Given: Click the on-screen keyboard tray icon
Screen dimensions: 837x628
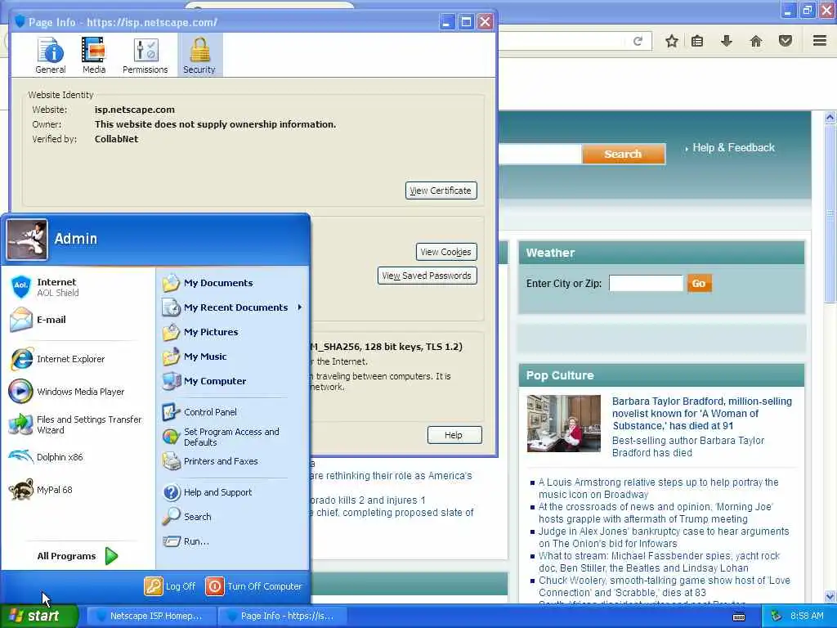Looking at the screenshot, I should click(739, 617).
